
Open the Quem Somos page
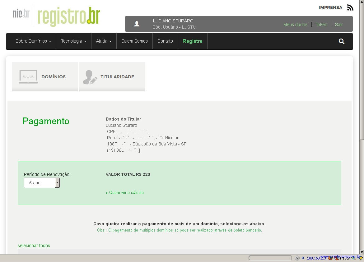(134, 41)
